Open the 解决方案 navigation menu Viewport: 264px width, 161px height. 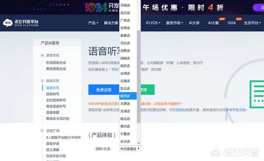click(x=111, y=23)
